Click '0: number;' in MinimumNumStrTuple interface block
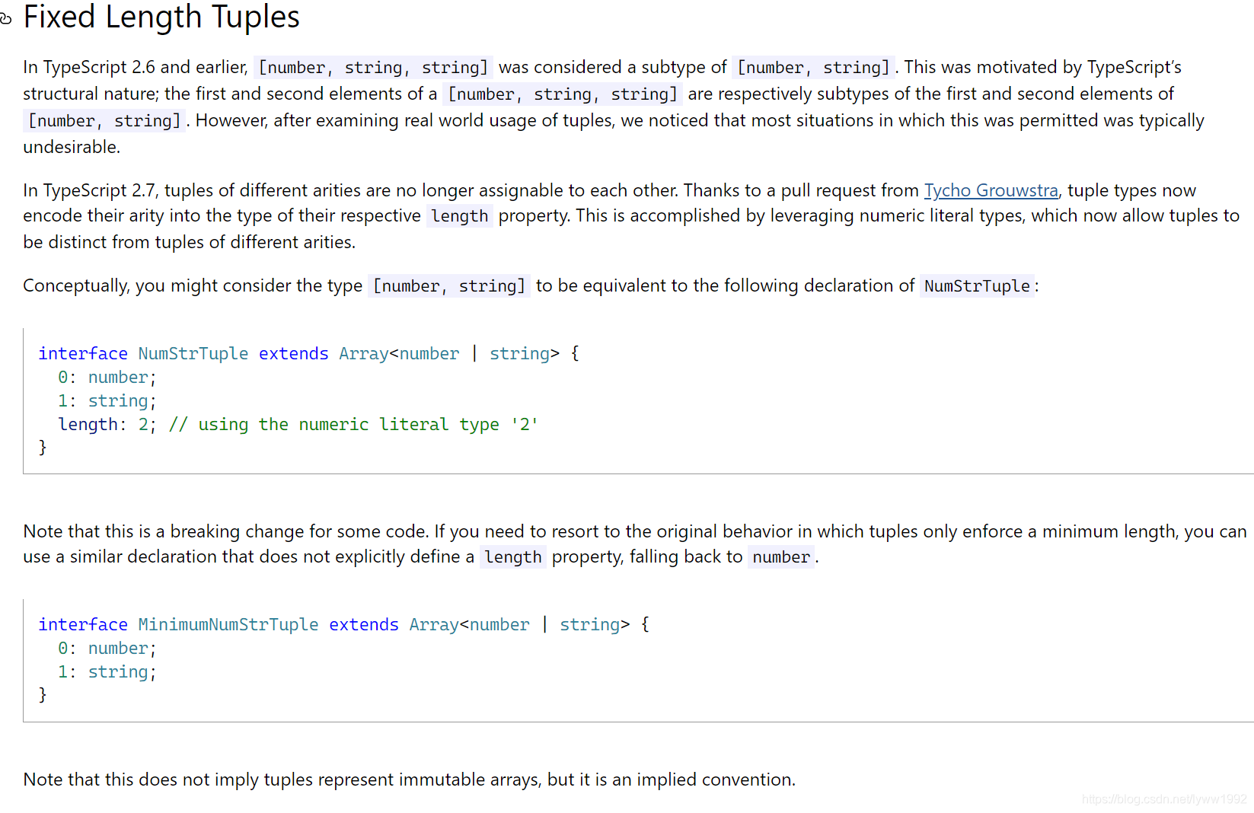 (x=107, y=648)
